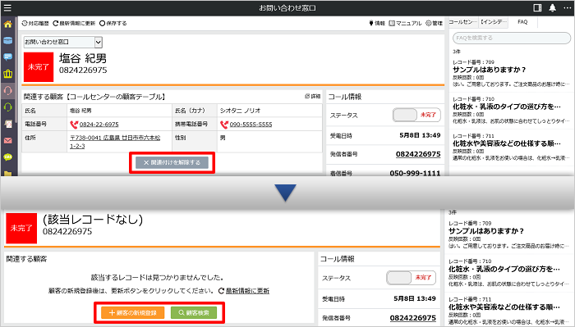Click the red 未完了 badge beside 塩谷 紀男
The image size is (575, 327).
coord(39,67)
